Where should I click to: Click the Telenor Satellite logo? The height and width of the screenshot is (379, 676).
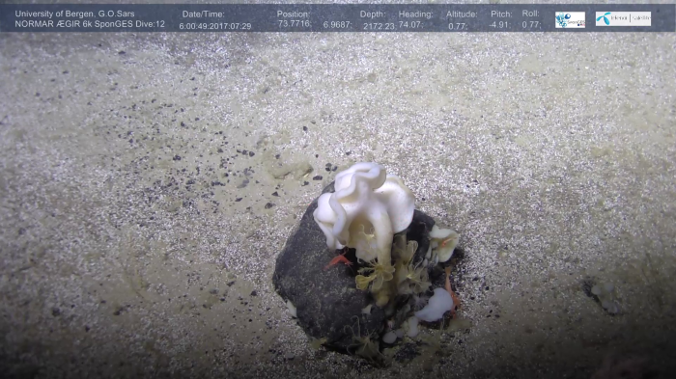(623, 18)
